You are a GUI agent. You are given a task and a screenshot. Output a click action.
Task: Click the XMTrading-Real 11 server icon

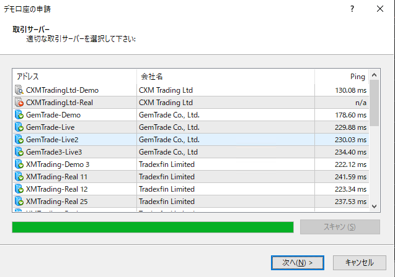(19, 177)
